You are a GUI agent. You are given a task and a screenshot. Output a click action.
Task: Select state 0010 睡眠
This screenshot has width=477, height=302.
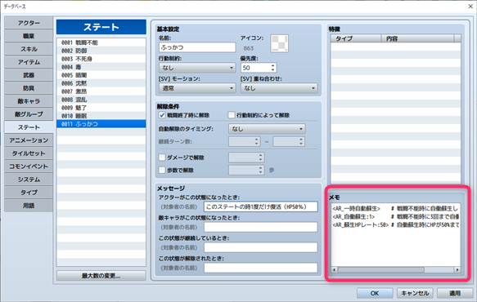tap(101, 116)
